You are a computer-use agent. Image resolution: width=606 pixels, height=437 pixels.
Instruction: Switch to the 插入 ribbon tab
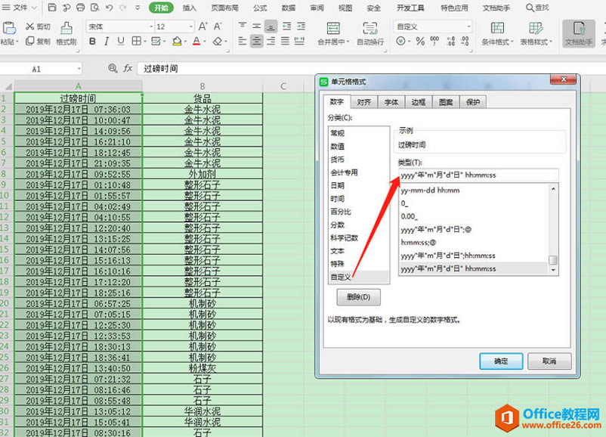point(190,8)
